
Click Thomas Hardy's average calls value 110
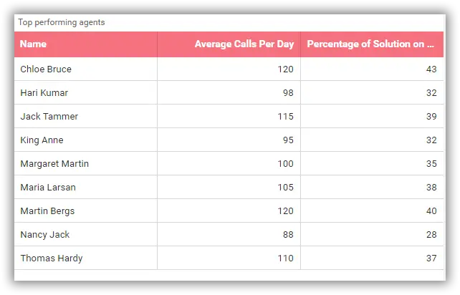point(285,258)
